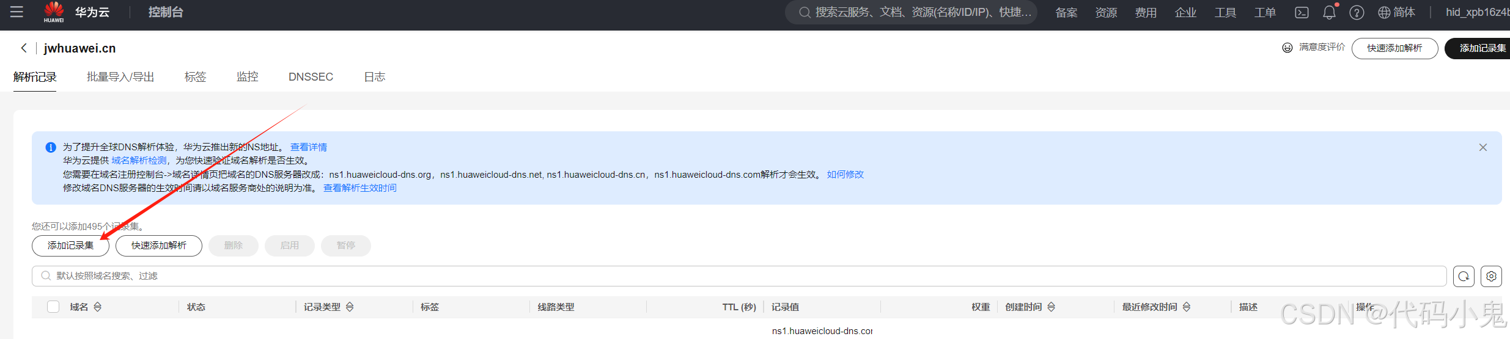Click the 权重 column header
The width and height of the screenshot is (1510, 339).
(x=981, y=307)
